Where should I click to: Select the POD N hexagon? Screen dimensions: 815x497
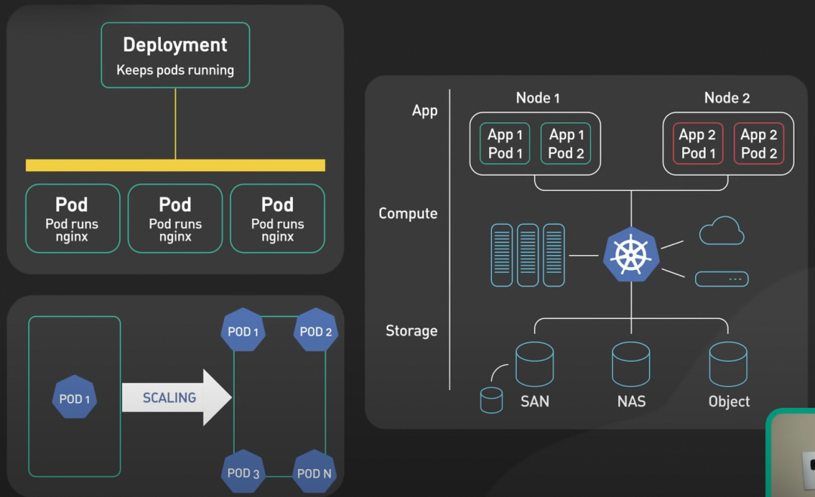point(314,471)
